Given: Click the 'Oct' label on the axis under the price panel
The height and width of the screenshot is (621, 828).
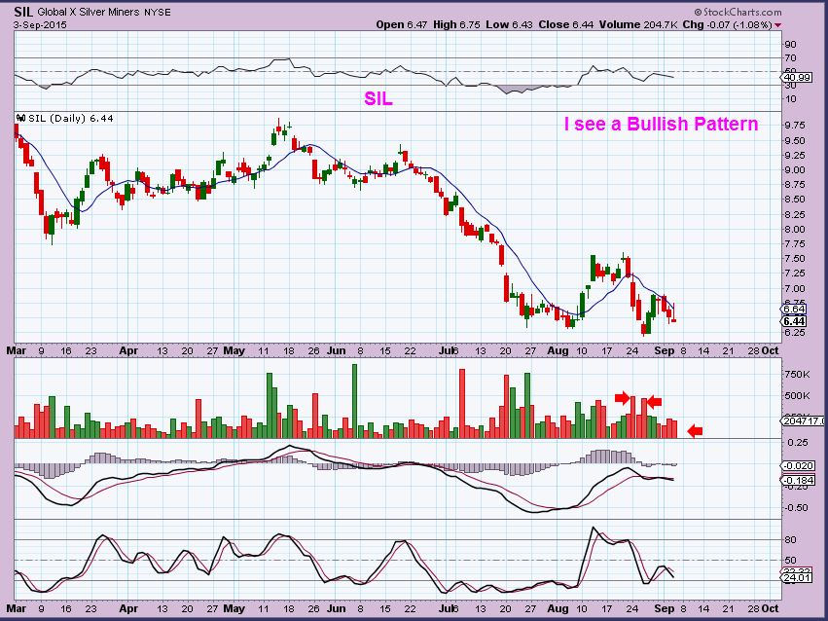Looking at the screenshot, I should [x=771, y=350].
